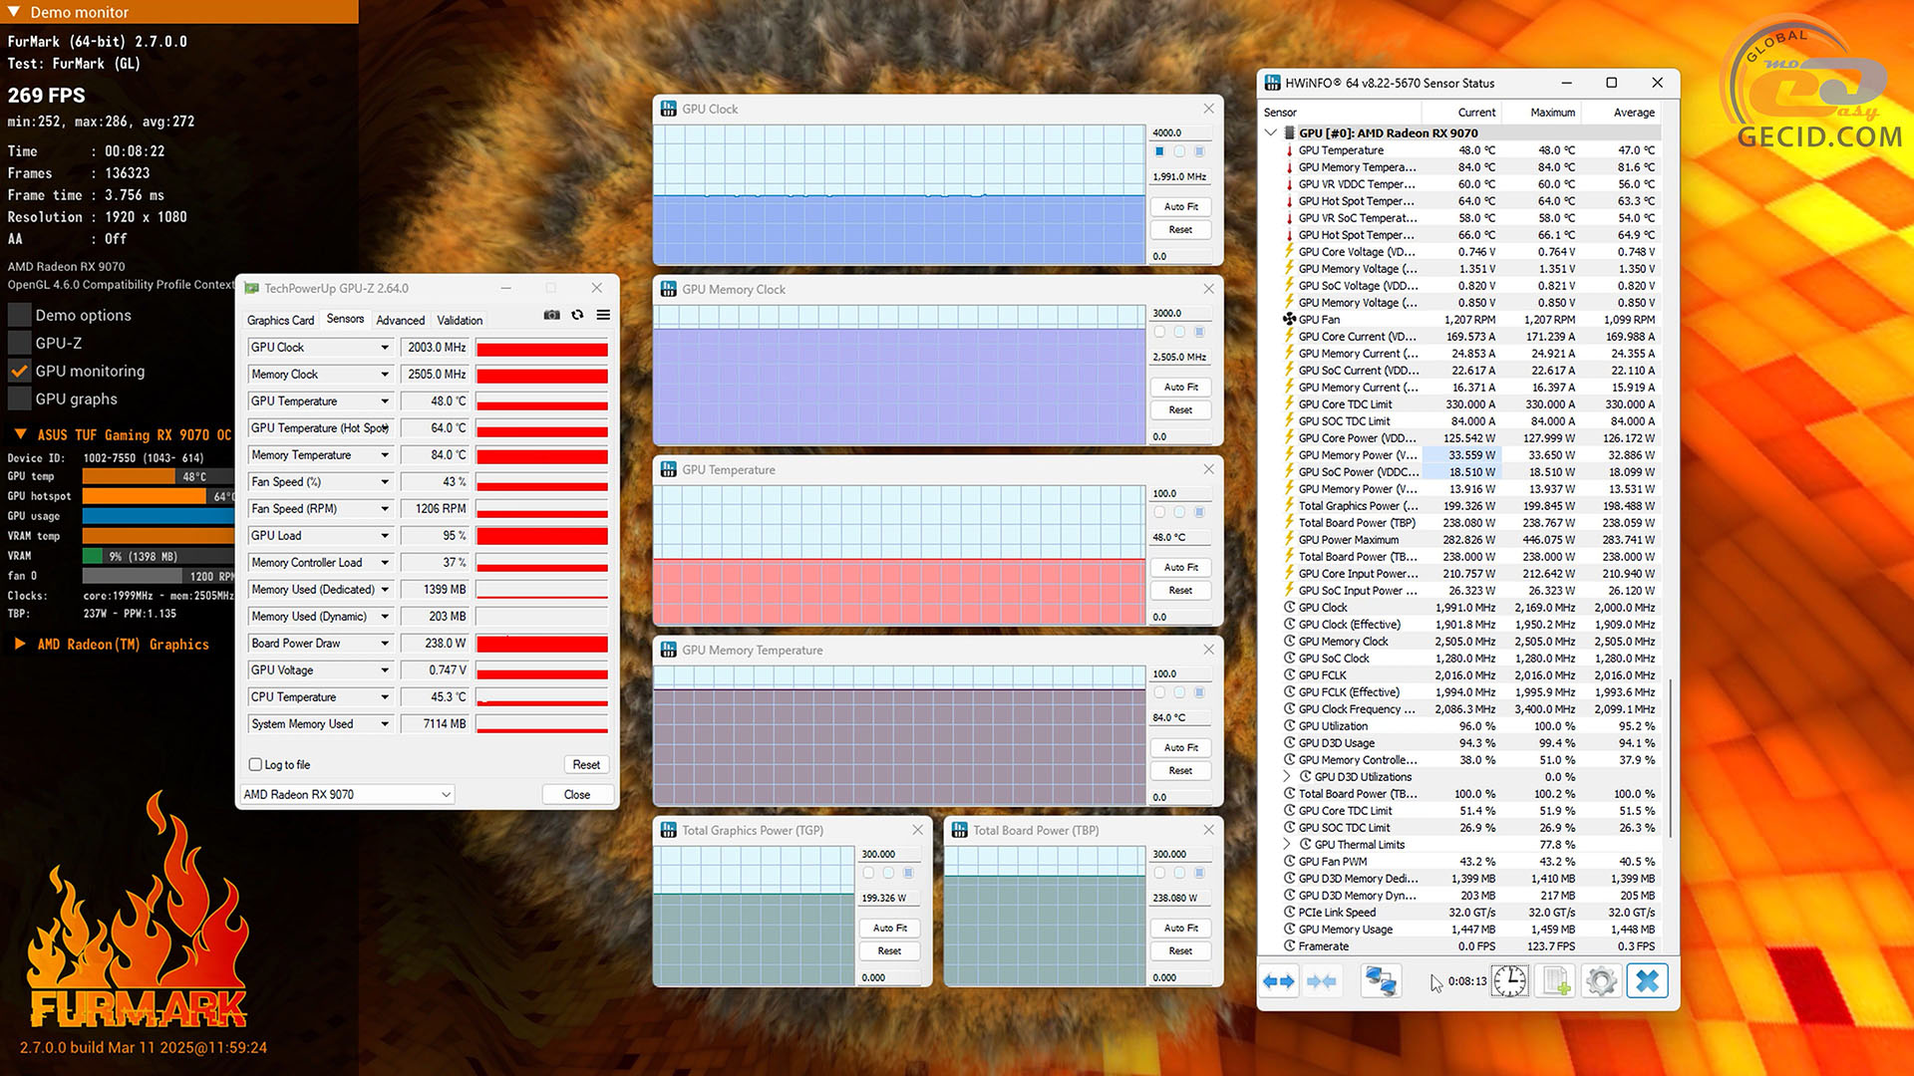Click Reset in GPU Memory Clock graph
The width and height of the screenshot is (1914, 1076).
coord(1180,410)
